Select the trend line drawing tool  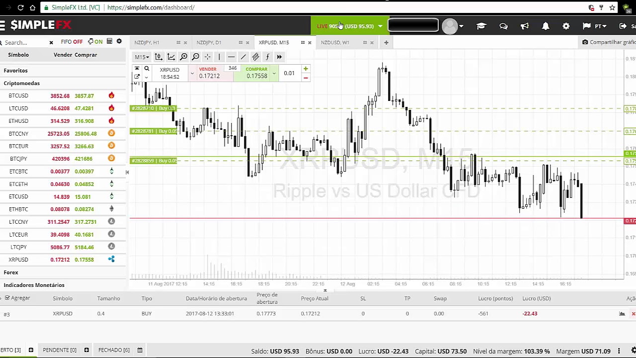[x=243, y=57]
